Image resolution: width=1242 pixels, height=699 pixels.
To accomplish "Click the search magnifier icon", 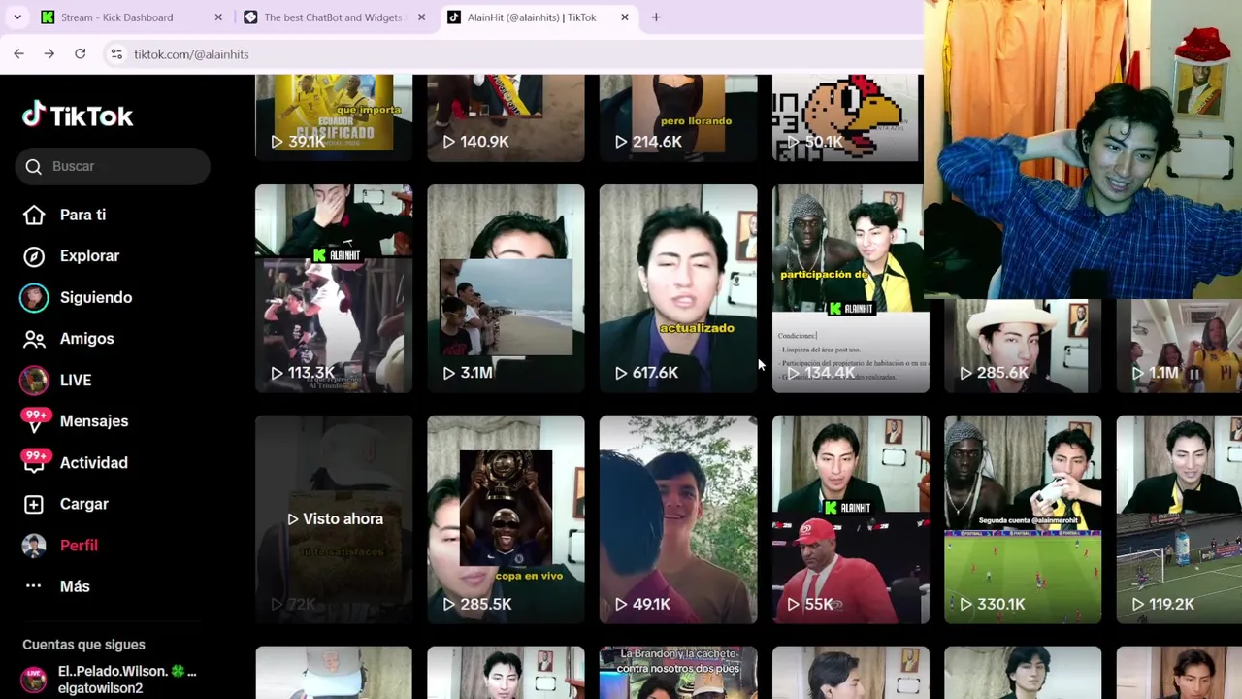I will (34, 166).
